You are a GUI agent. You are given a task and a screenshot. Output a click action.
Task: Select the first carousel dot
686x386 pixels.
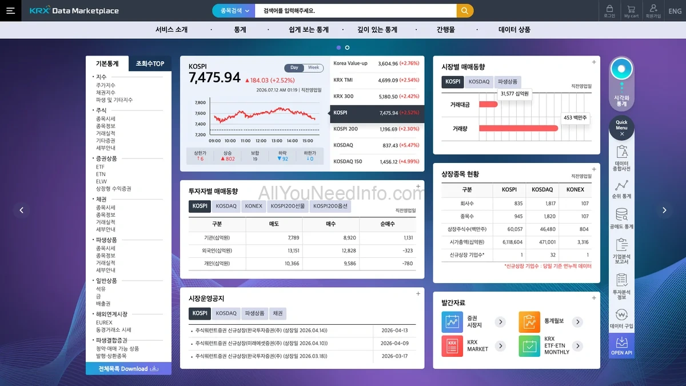(338, 47)
